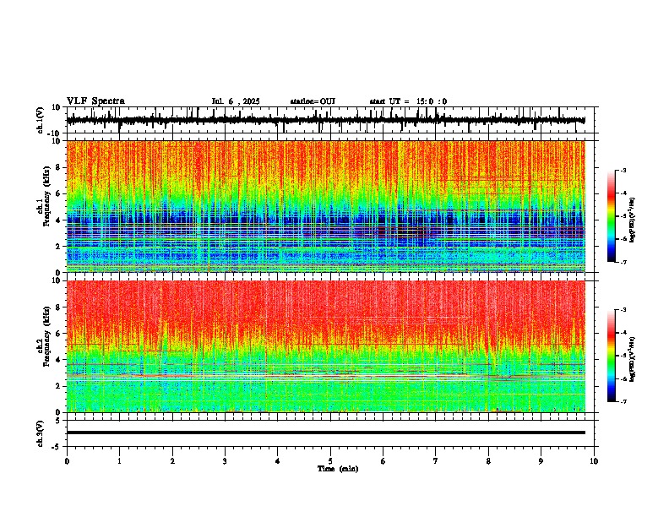Click the "station=OUJ" label
Viewport: 669px width, 517px height.
tap(313, 101)
